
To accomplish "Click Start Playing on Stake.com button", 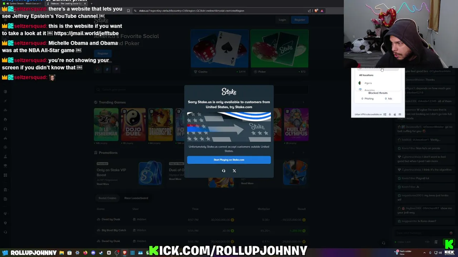I will (x=229, y=160).
